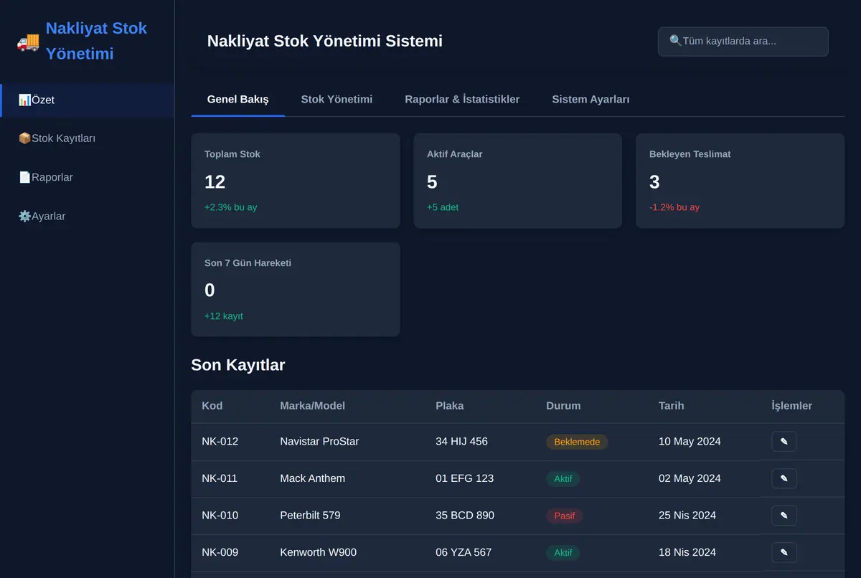Viewport: 861px width, 578px height.
Task: Click the Son 7 Gün Hareketi card
Action: [296, 289]
